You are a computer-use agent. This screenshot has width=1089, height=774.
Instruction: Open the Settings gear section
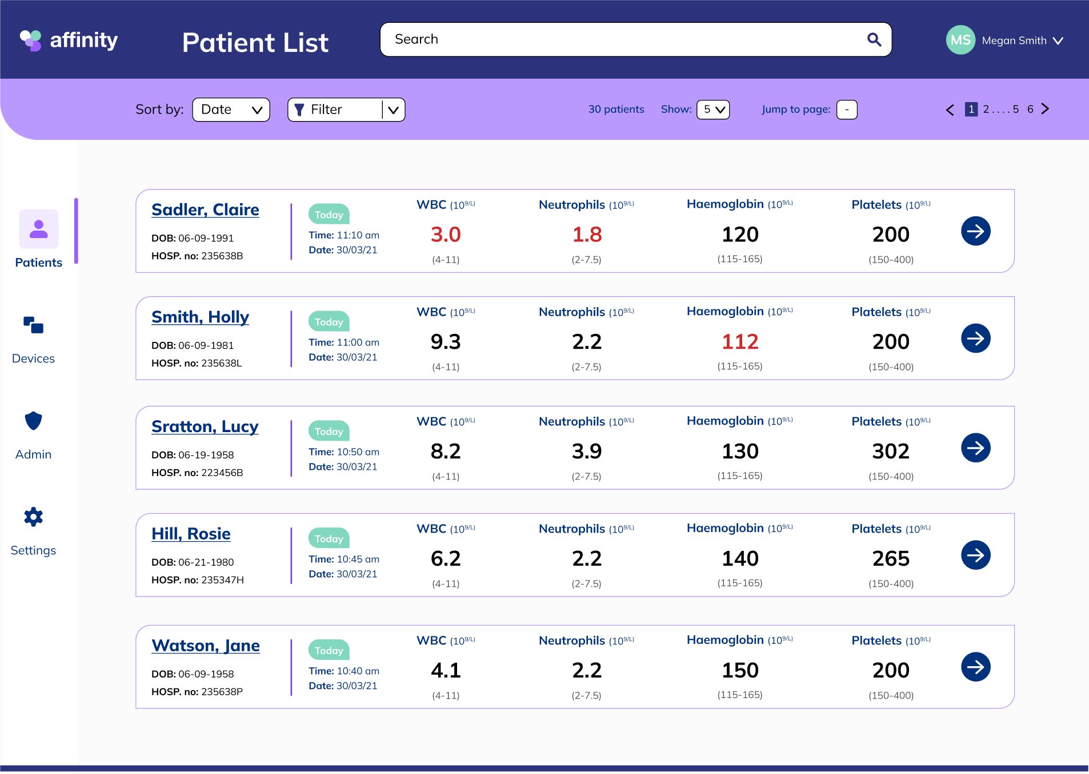pyautogui.click(x=33, y=532)
